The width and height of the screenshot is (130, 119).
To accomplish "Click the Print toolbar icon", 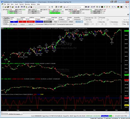I will [18, 7].
